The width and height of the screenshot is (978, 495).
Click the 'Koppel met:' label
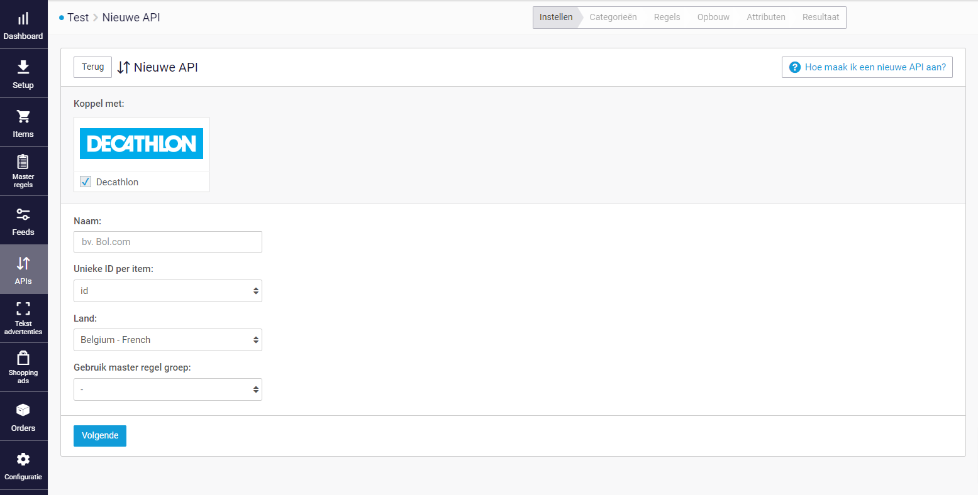pyautogui.click(x=99, y=104)
